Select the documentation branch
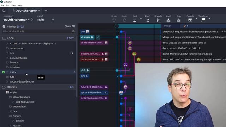This screenshot has width=226, height=127. [x=18, y=58]
